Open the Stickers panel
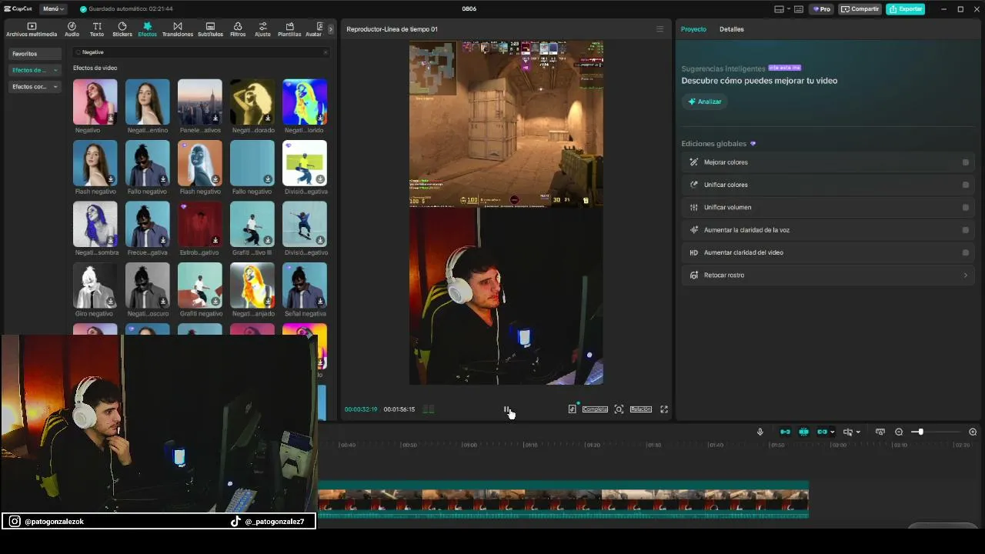985x554 pixels. click(122, 29)
